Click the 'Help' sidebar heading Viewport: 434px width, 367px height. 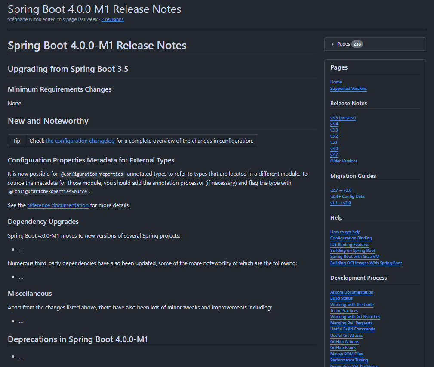pyautogui.click(x=336, y=217)
